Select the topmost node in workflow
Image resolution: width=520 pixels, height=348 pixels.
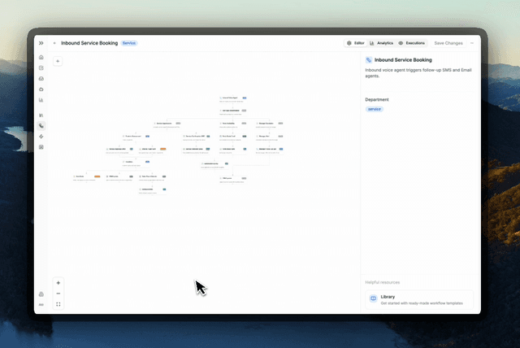coord(232,98)
